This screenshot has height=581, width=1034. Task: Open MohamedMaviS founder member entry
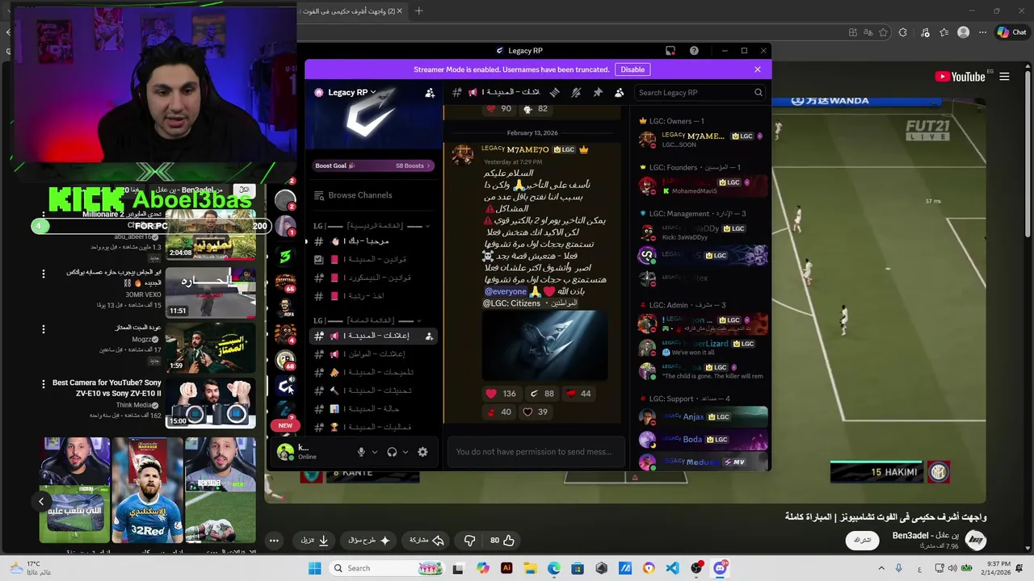pyautogui.click(x=701, y=186)
